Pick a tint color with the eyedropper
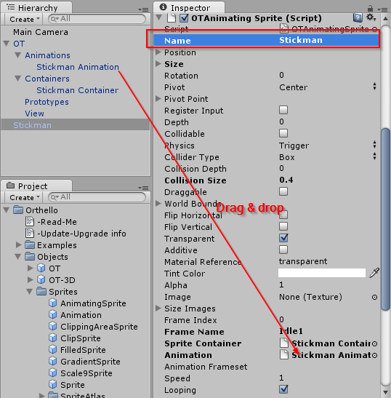The image size is (391, 398). pos(374,273)
